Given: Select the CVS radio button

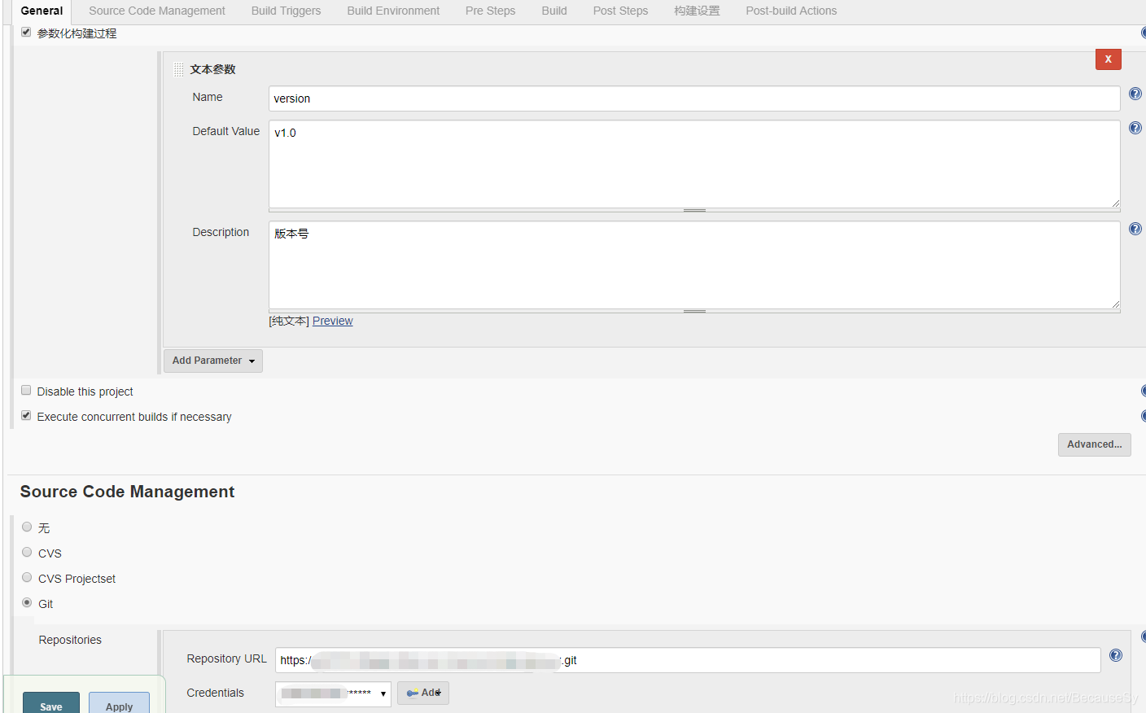Looking at the screenshot, I should (x=27, y=552).
